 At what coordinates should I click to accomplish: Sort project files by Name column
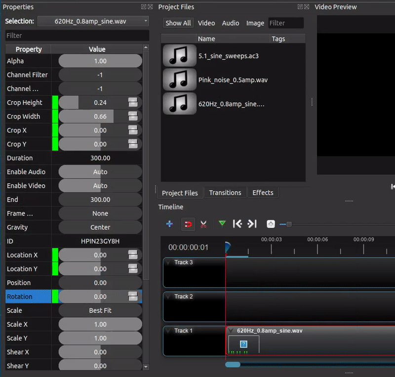(x=233, y=39)
